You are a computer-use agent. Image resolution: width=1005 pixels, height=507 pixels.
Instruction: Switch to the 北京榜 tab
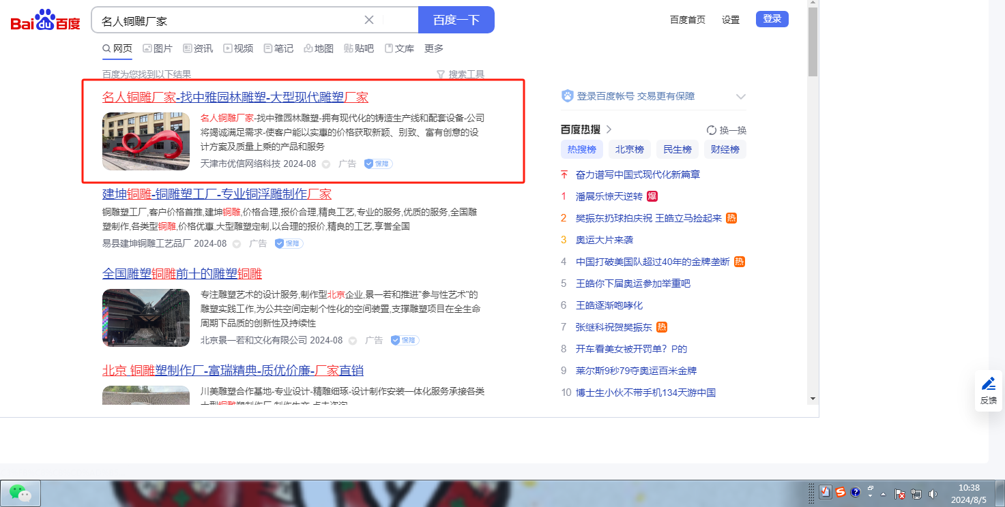click(x=630, y=150)
